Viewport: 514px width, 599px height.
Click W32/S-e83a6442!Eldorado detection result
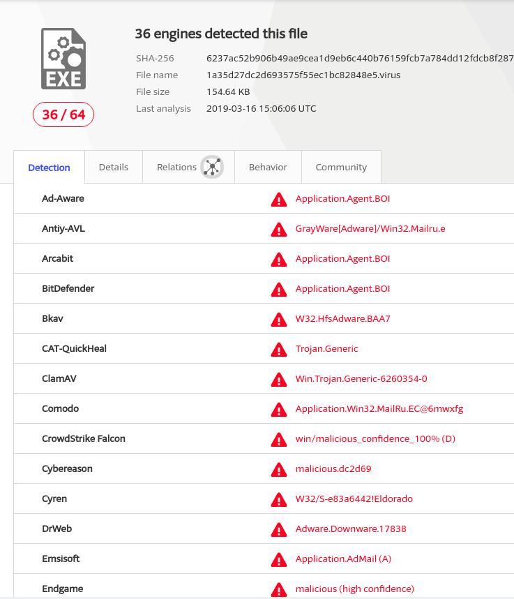click(354, 498)
